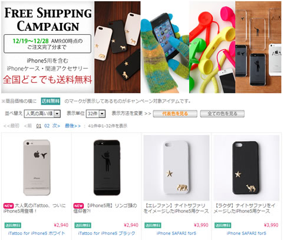Select the 代表色を見る view button
The height and width of the screenshot is (240, 284).
[175, 114]
